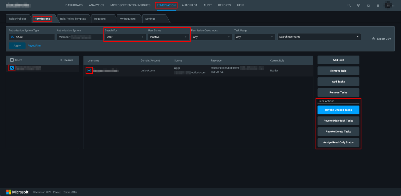
Task: Open the settings gear icon
Action: tap(359, 5)
